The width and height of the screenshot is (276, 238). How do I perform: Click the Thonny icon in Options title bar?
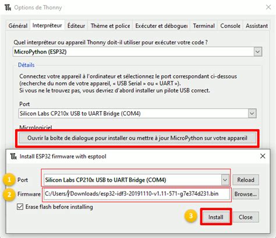[x=8, y=8]
